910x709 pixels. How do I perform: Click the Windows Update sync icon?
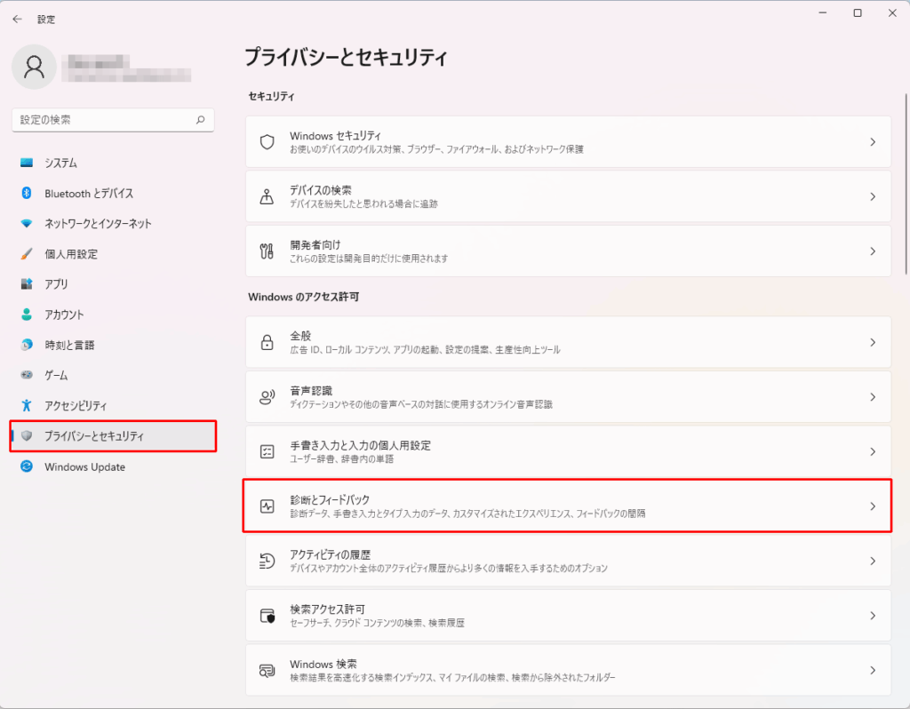pyautogui.click(x=27, y=466)
